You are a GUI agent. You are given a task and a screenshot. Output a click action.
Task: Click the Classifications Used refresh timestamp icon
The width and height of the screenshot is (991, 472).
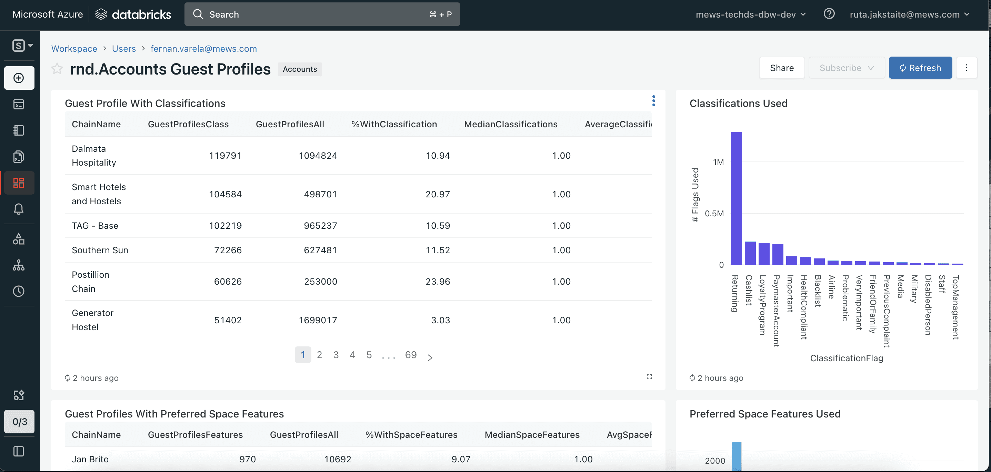692,378
